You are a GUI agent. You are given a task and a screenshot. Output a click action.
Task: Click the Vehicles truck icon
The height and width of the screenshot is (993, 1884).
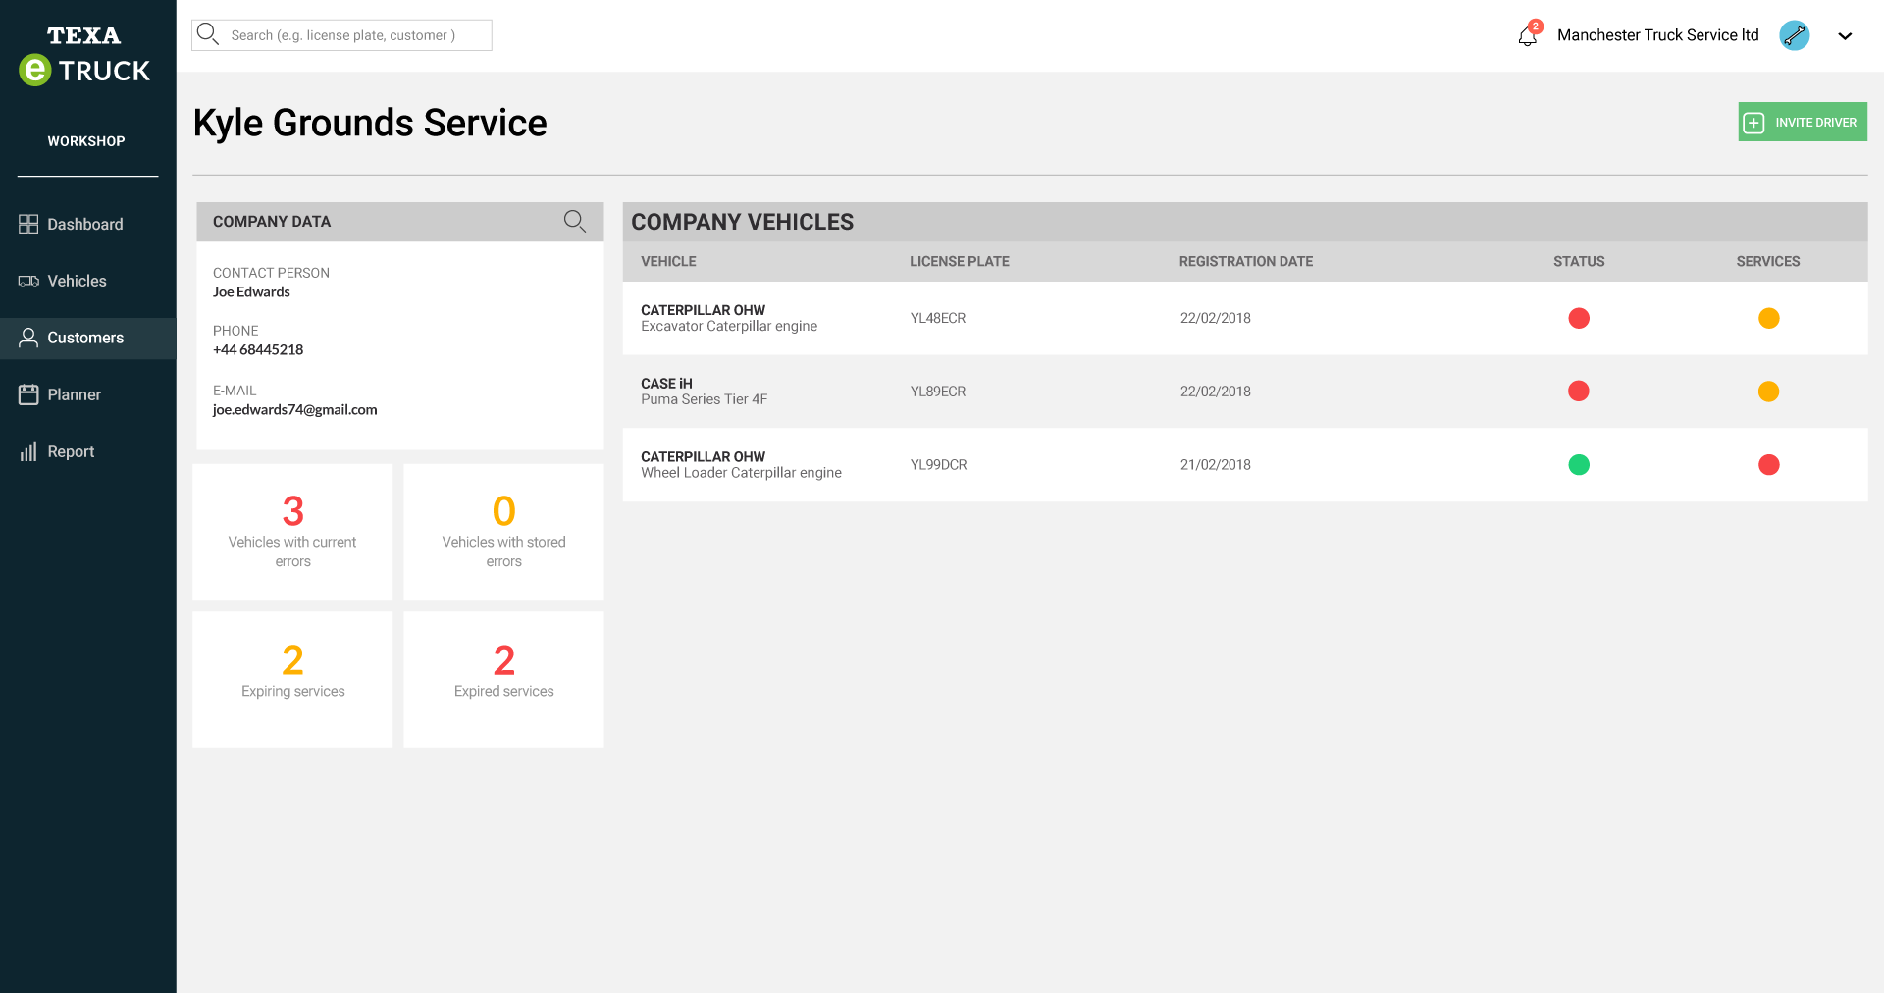pyautogui.click(x=28, y=281)
